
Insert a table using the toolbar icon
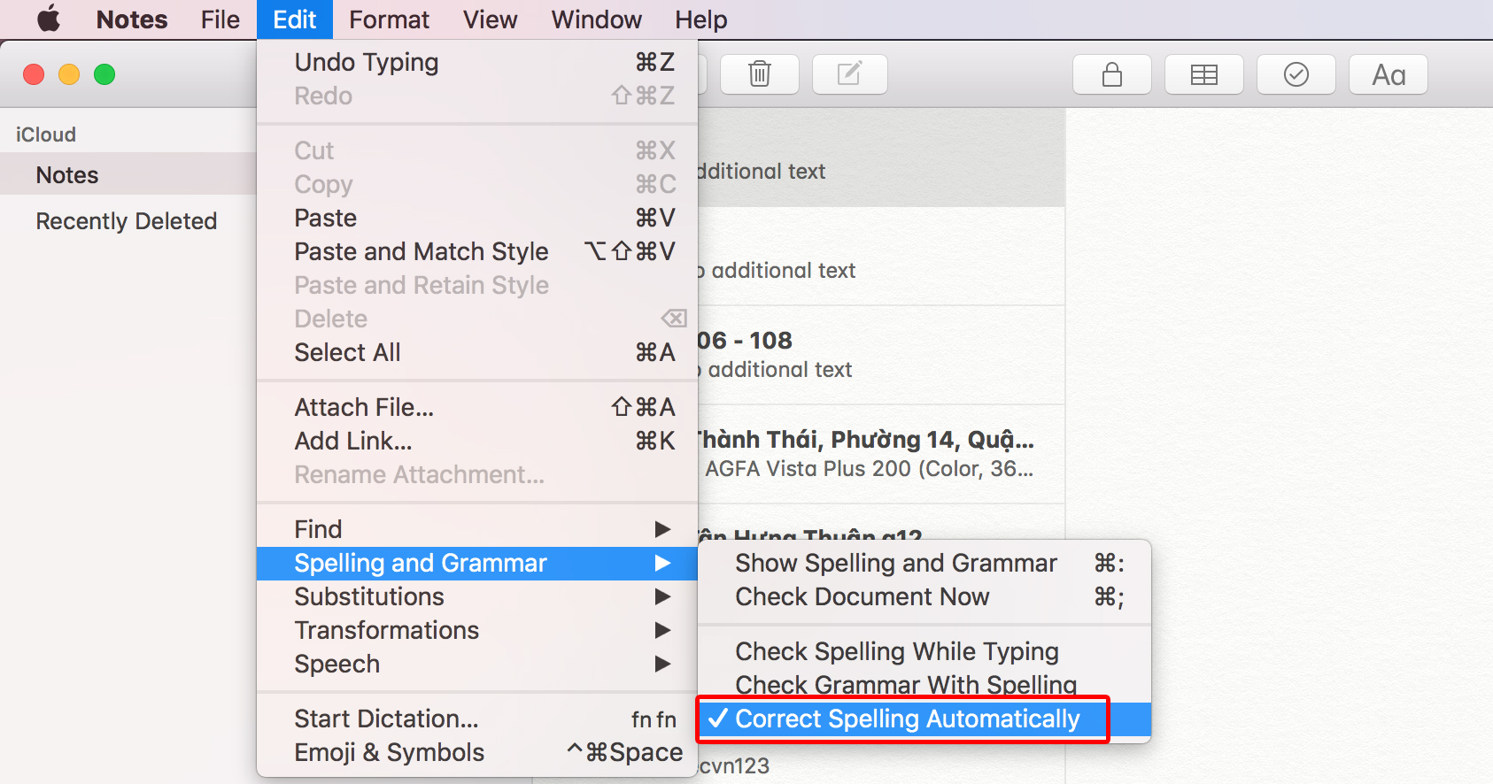pyautogui.click(x=1203, y=74)
